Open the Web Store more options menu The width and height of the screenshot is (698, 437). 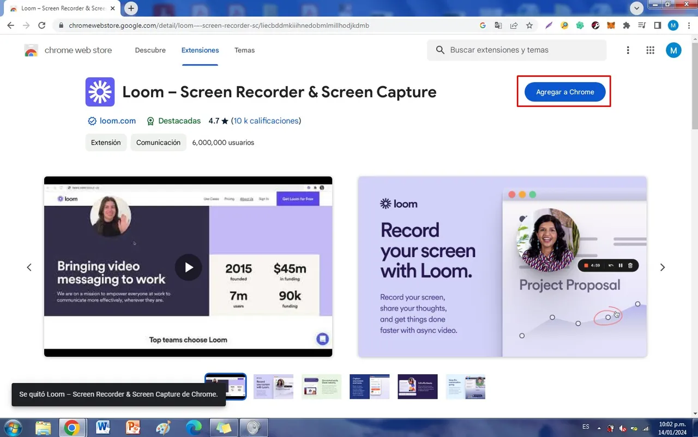[628, 50]
